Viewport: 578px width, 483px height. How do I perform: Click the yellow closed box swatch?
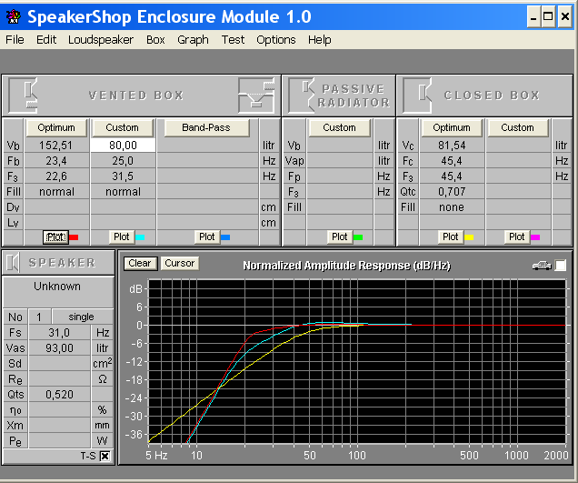pyautogui.click(x=469, y=237)
